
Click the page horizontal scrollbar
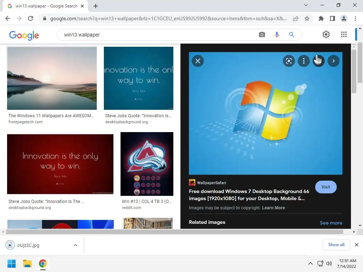(174, 232)
